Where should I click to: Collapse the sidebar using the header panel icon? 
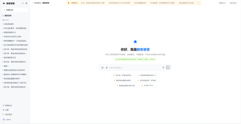[x=26, y=3]
